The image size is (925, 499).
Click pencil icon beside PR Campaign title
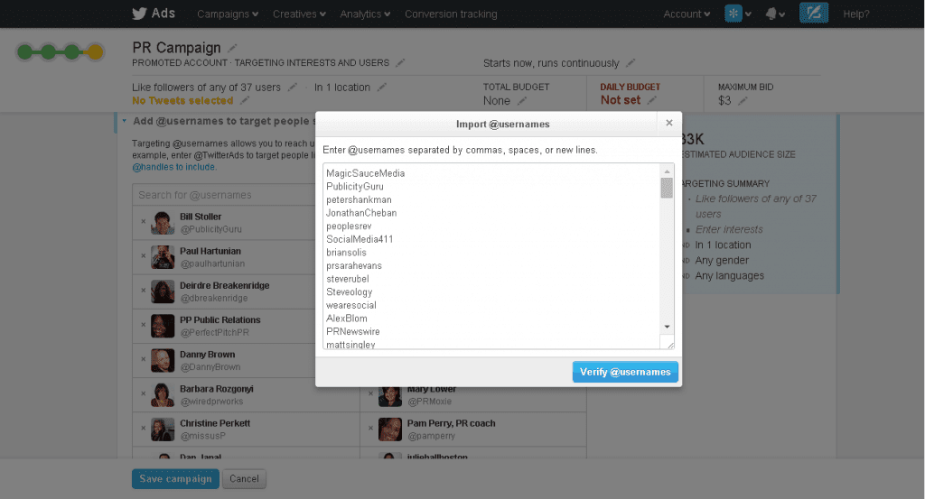[x=232, y=48]
